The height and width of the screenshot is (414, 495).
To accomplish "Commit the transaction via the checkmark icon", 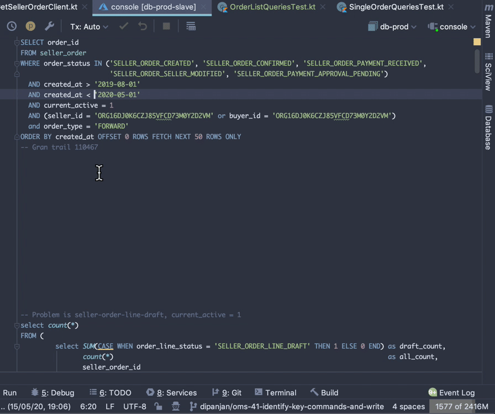I will click(x=124, y=26).
